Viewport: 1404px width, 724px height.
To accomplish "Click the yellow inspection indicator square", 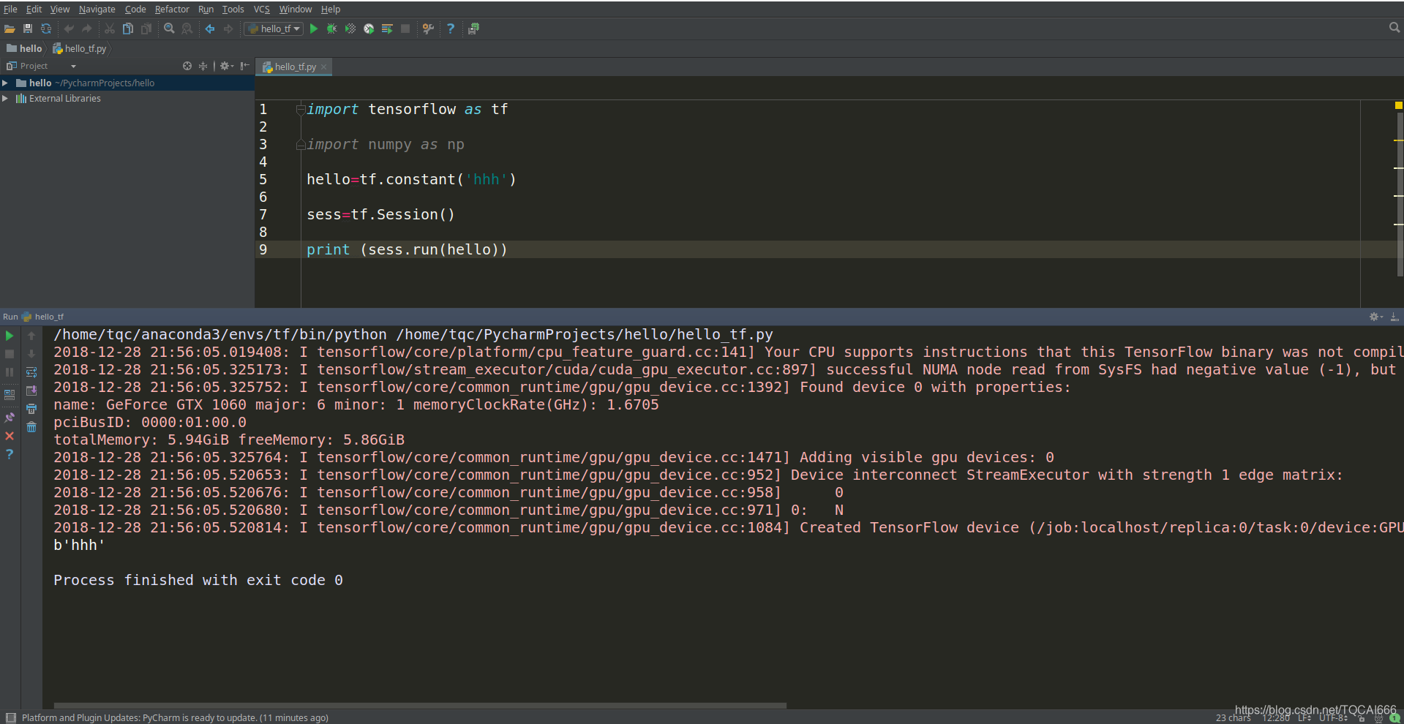I will point(1398,105).
